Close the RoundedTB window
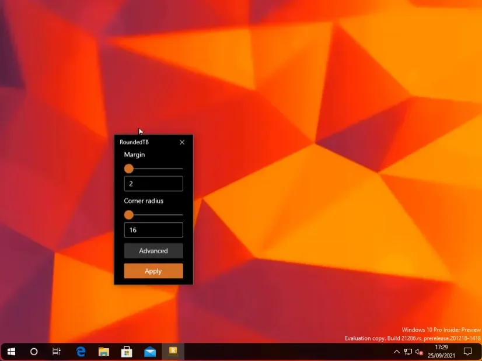 point(182,142)
